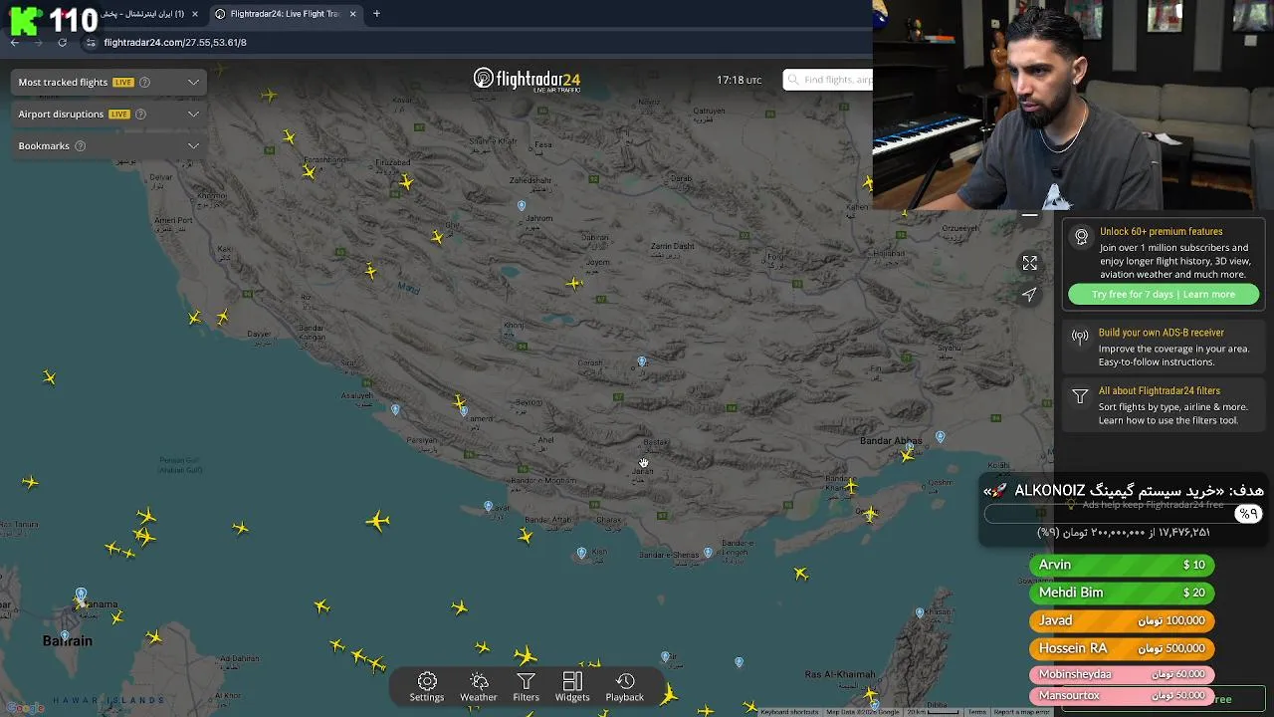Click the help icon beside Most tracked flights
Image resolution: width=1274 pixels, height=717 pixels.
[144, 82]
